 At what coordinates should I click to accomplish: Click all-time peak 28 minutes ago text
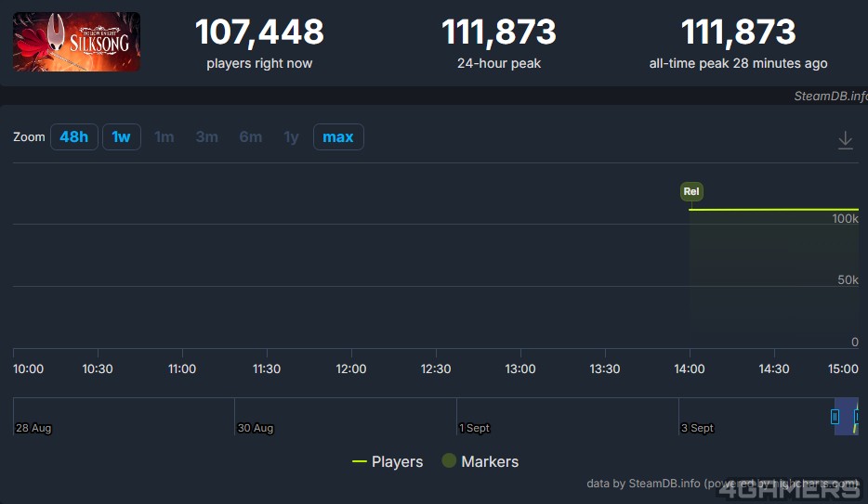point(739,63)
